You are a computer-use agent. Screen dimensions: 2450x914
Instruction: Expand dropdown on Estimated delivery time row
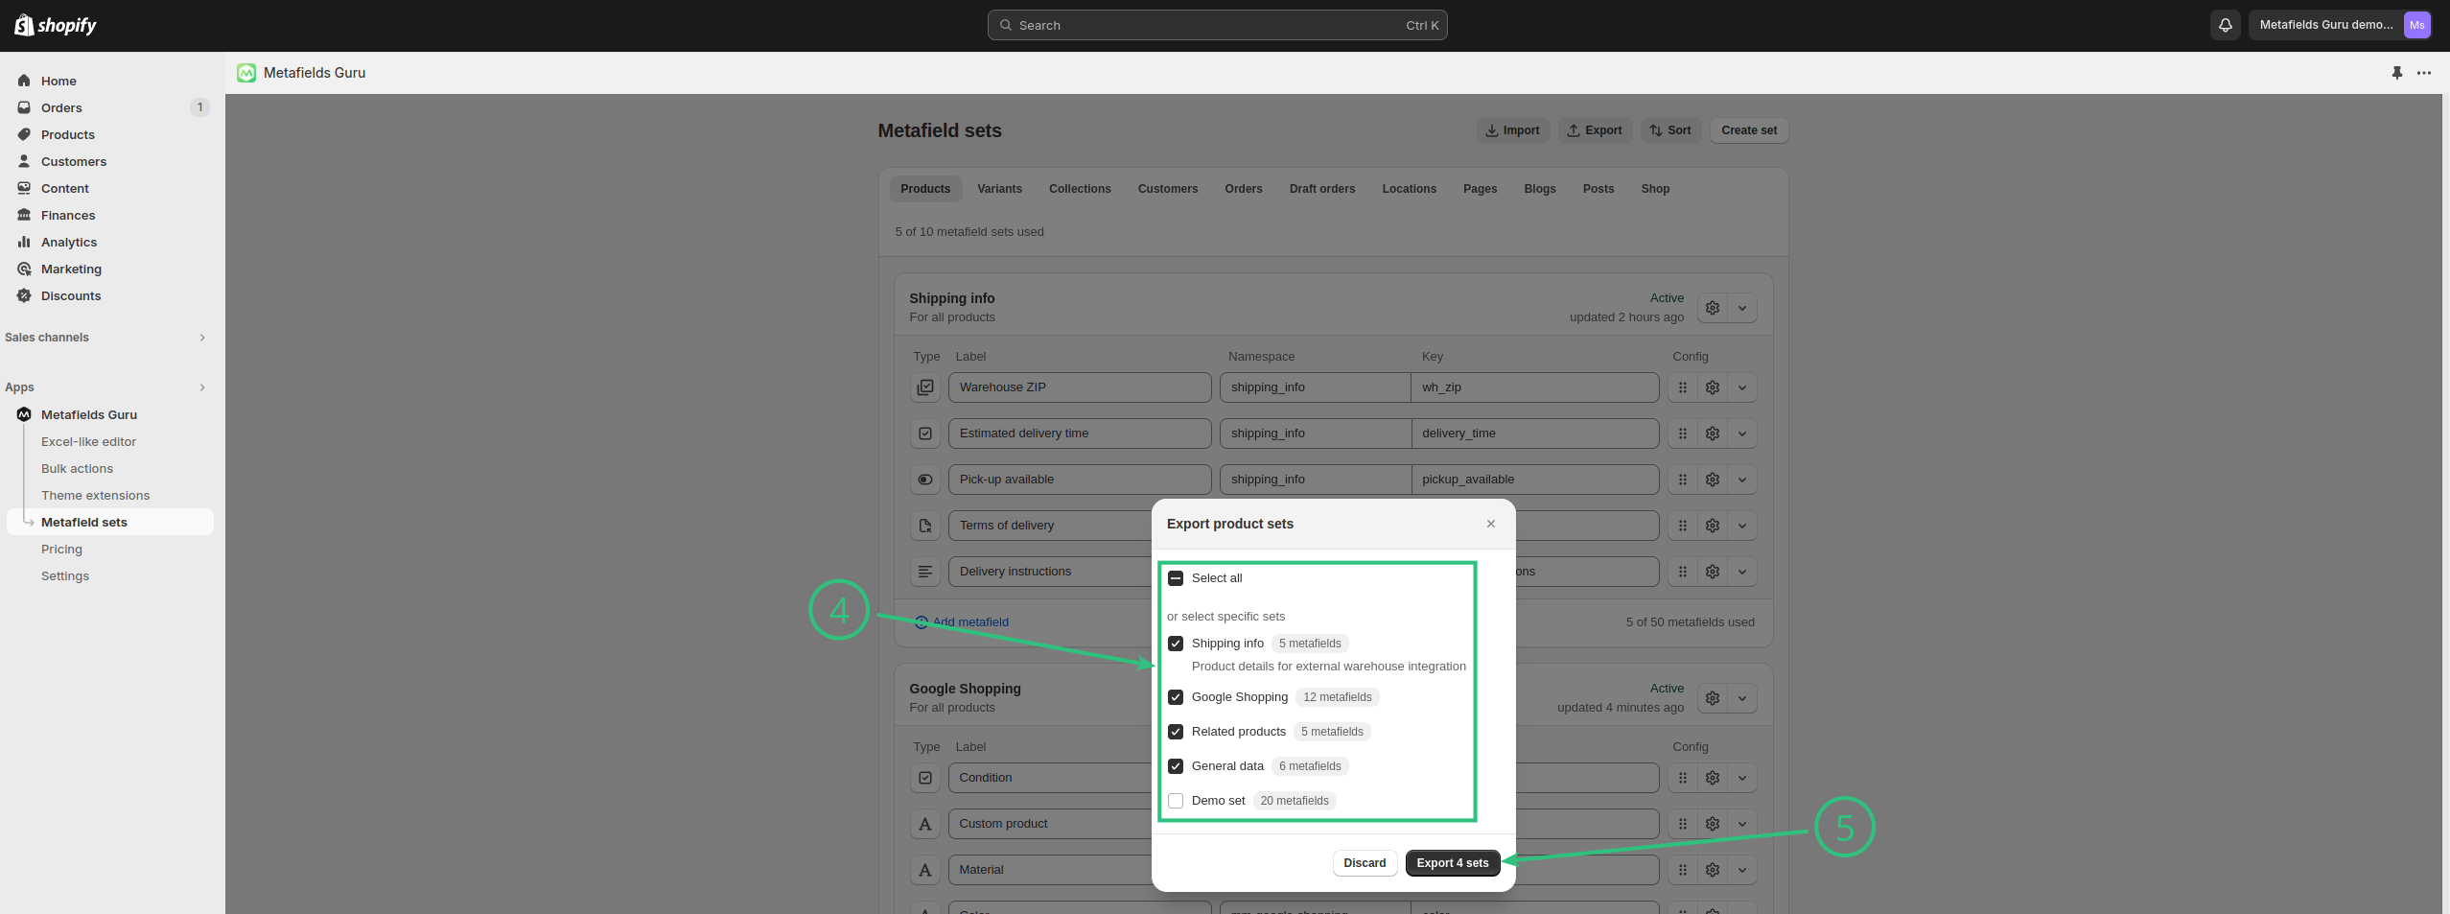click(x=1741, y=434)
